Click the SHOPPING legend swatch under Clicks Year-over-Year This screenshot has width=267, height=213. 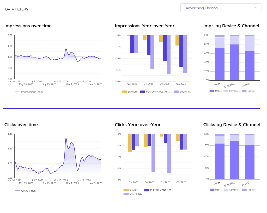point(126,194)
